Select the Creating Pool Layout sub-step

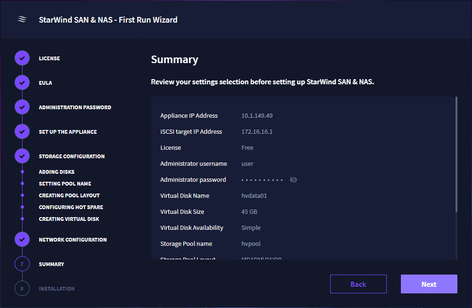(x=69, y=195)
